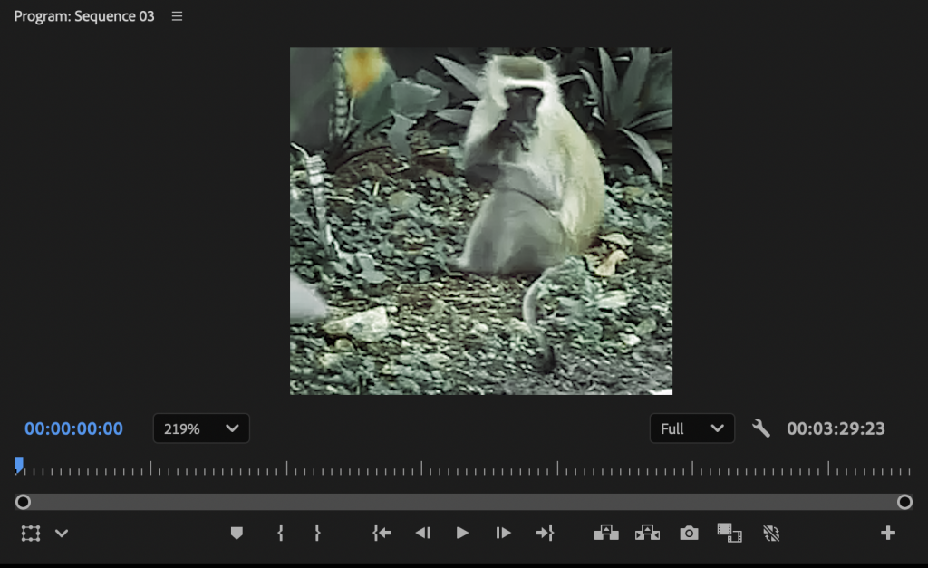Click the Mark Out brace button
This screenshot has width=928, height=568.
point(317,533)
